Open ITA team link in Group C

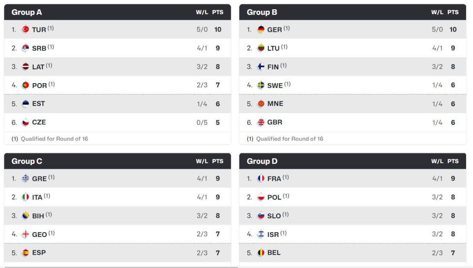tap(37, 197)
